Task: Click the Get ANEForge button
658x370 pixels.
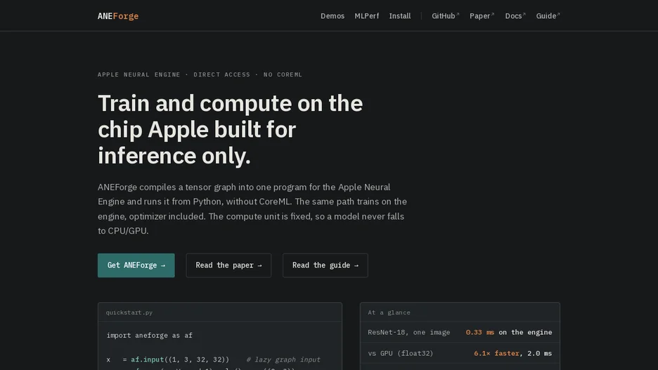Action: click(x=136, y=265)
